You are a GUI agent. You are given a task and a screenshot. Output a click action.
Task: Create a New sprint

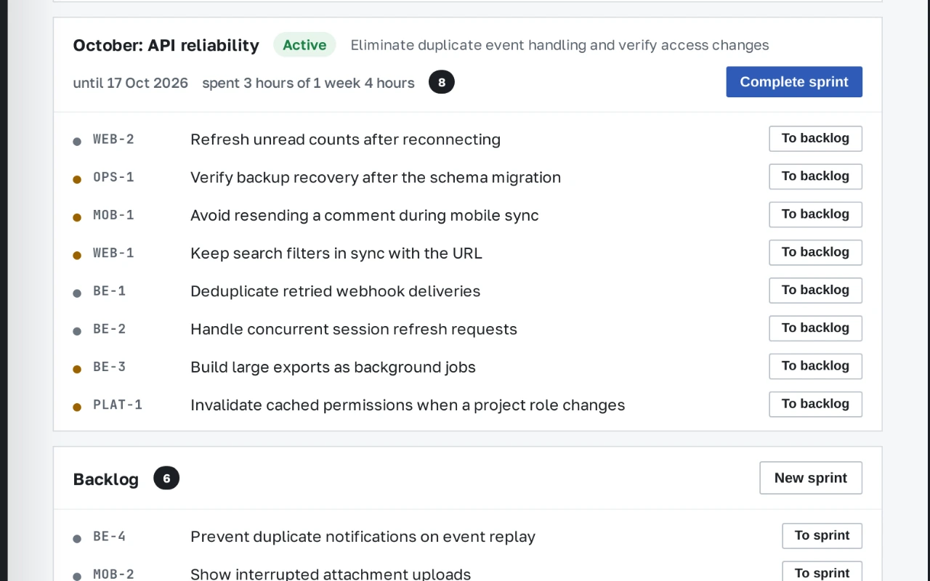(x=811, y=478)
